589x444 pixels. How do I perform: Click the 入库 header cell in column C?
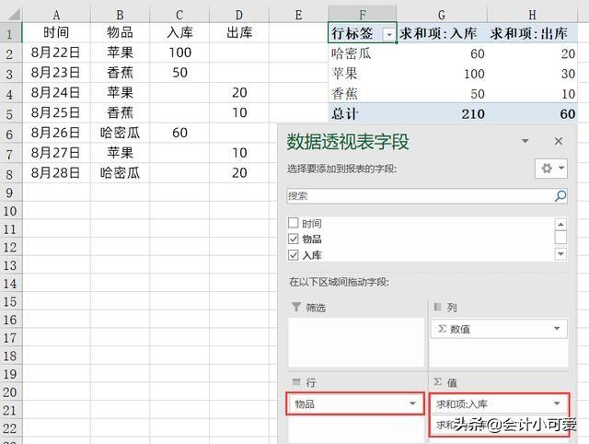pos(179,33)
